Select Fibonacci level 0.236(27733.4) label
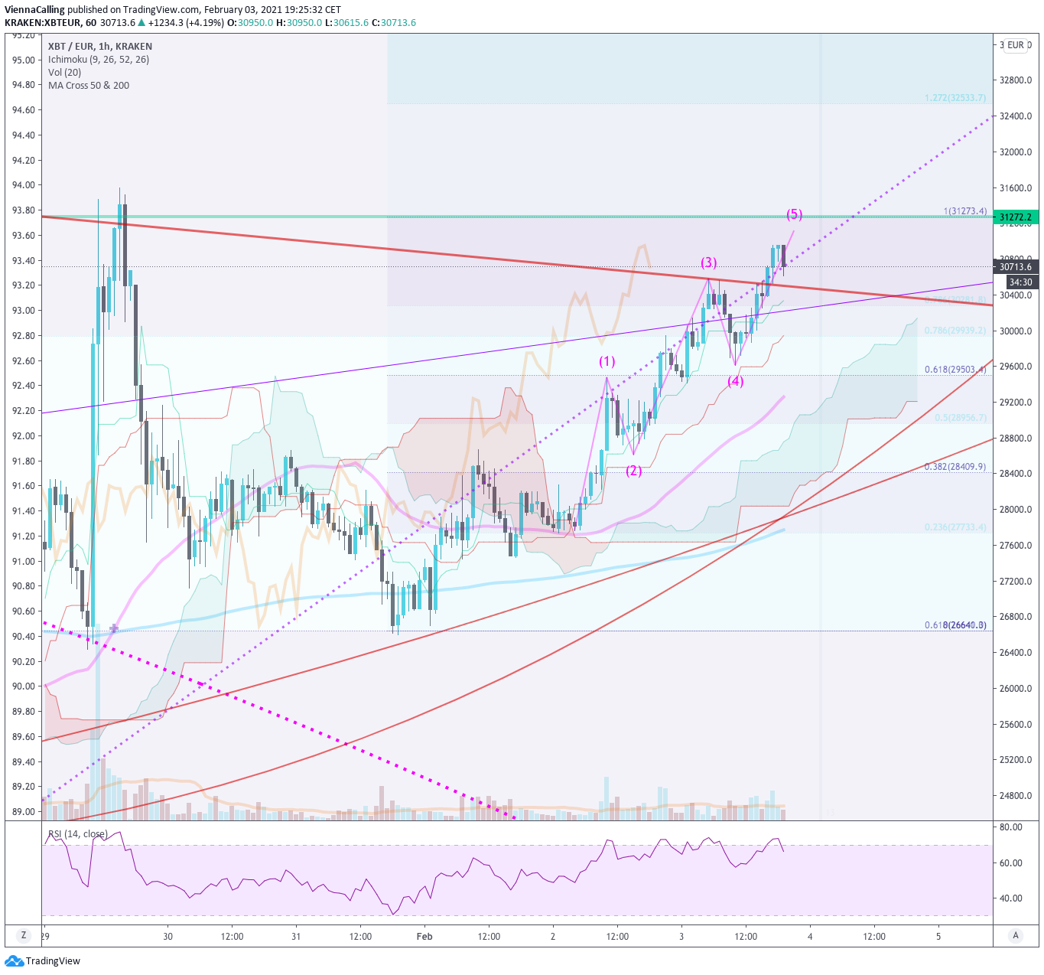This screenshot has height=975, width=1044. point(955,527)
